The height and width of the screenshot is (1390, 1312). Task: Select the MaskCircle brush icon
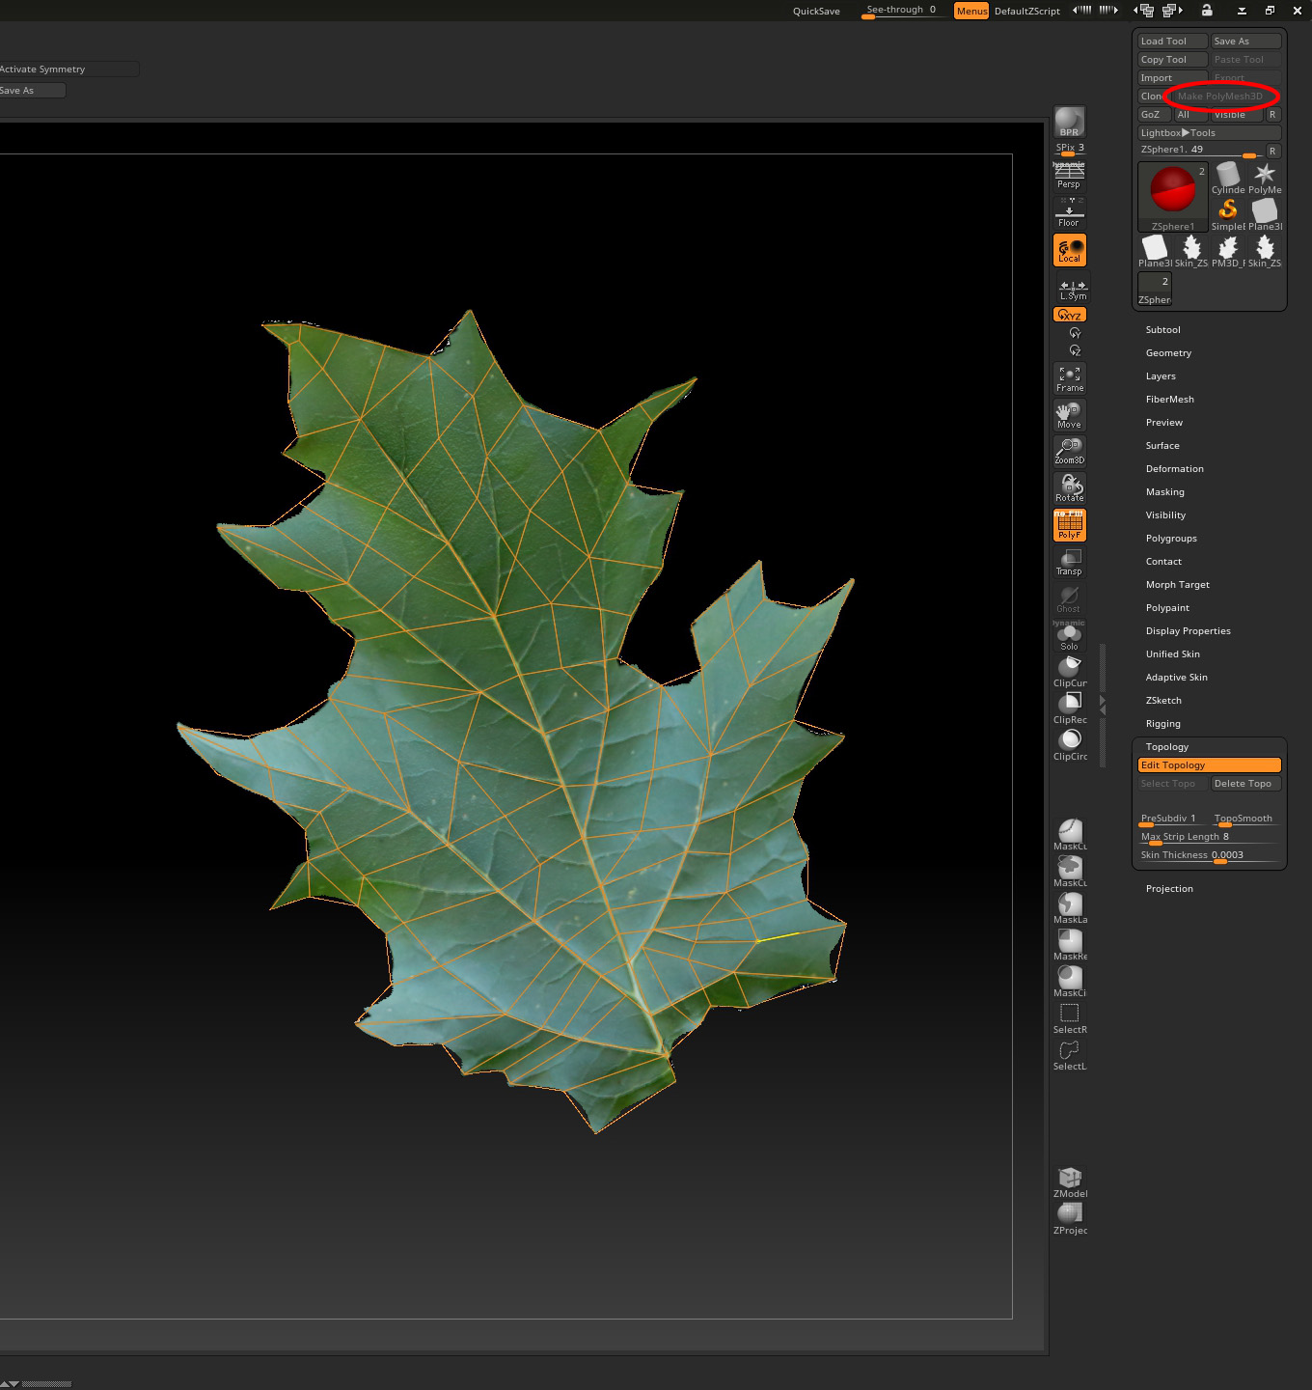(1070, 982)
